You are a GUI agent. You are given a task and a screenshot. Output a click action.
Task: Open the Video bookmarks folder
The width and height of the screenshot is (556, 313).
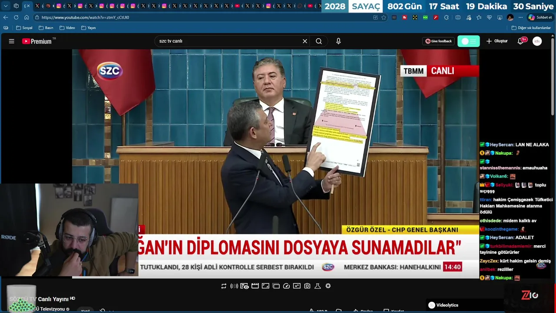point(67,28)
